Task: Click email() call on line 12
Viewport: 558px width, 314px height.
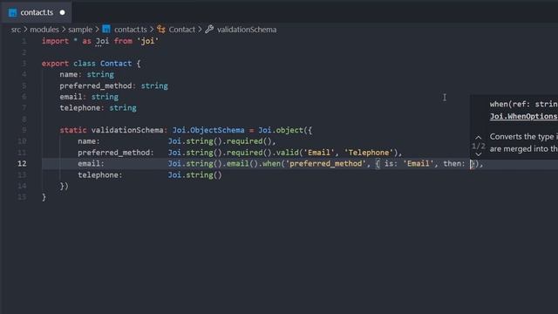Action: 242,164
